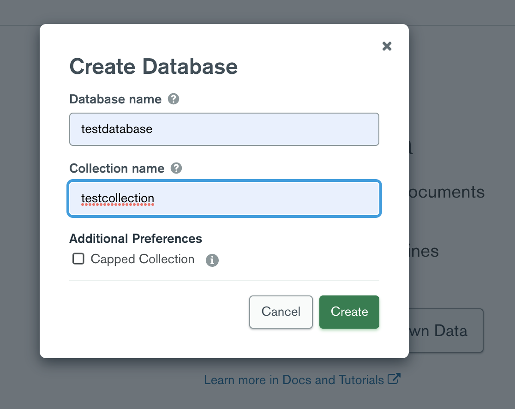Click the Database name field label
Viewport: 515px width, 409px height.
[115, 99]
